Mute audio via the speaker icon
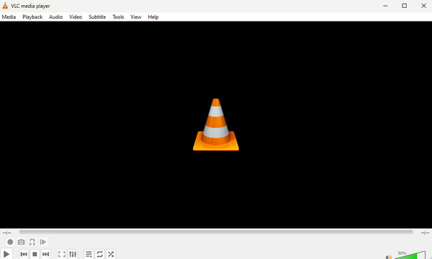 pyautogui.click(x=389, y=257)
